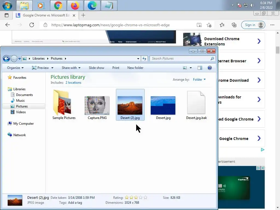The width and height of the screenshot is (280, 210).
Task: Open Edge Collections icon
Action: [x=234, y=25]
